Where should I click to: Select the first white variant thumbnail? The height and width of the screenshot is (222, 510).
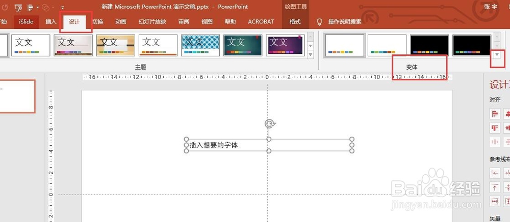[x=344, y=45]
